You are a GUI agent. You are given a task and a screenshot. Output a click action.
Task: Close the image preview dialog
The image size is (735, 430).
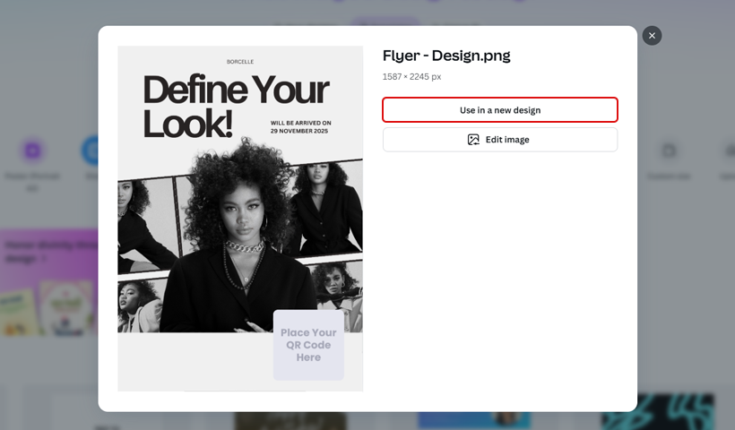(x=652, y=36)
